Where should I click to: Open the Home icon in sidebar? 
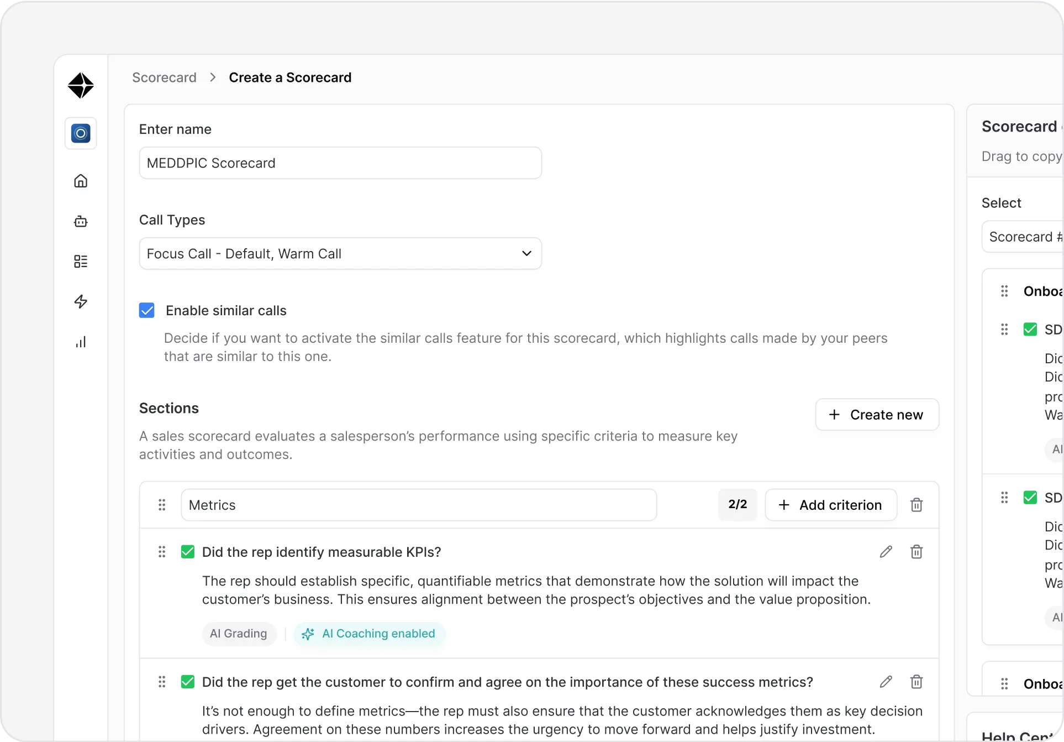[x=81, y=181]
